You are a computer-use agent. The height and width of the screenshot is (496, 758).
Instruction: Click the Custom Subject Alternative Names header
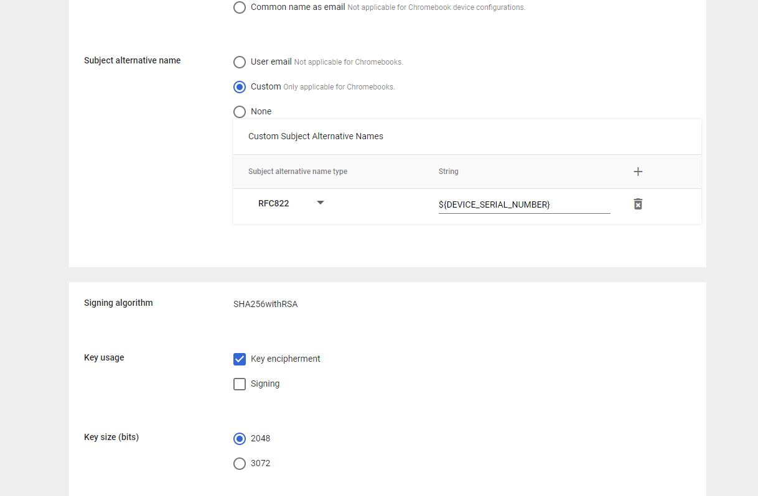coord(316,136)
